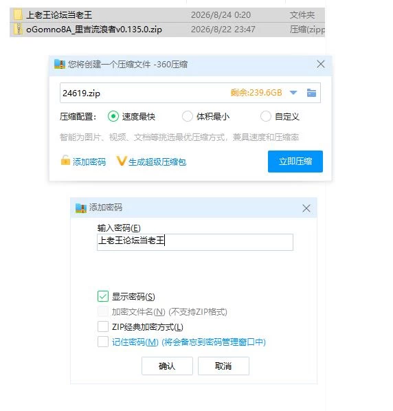Close the 360压缩 create archive dialog
The width and height of the screenshot is (393, 411).
tap(321, 64)
